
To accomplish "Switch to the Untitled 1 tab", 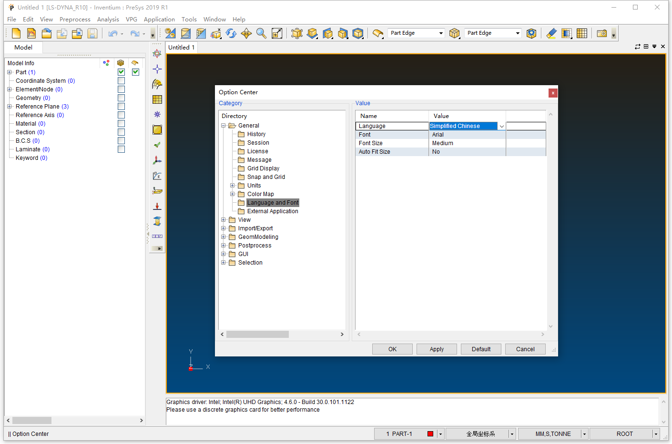I will 181,48.
